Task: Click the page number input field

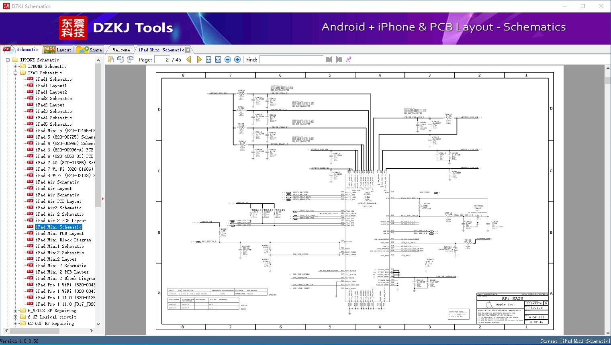Action: click(x=162, y=59)
